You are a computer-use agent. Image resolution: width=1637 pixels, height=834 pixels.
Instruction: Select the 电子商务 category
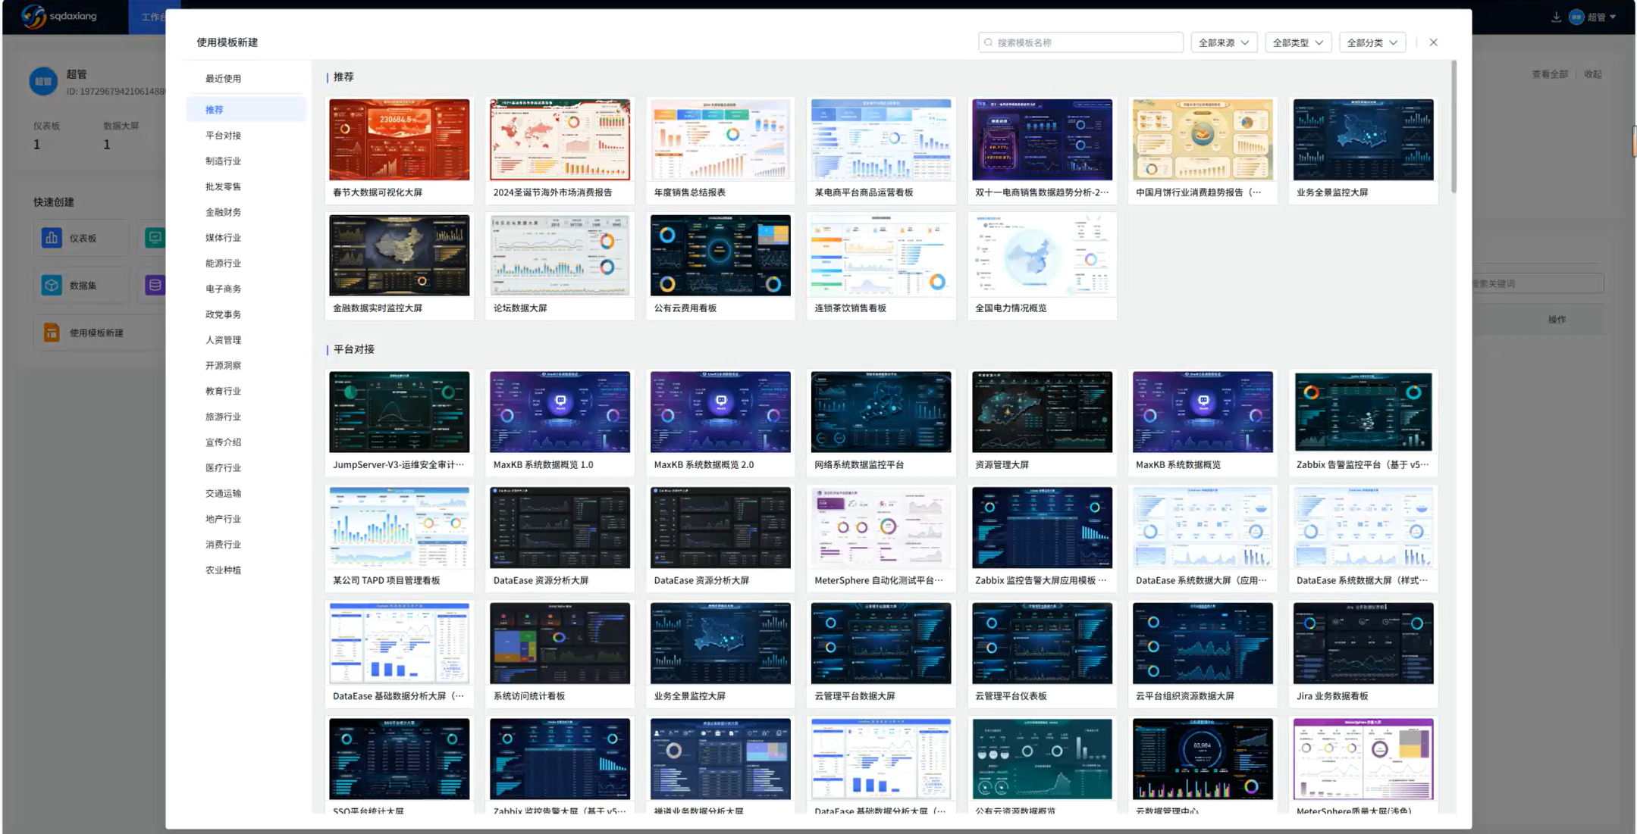point(223,289)
